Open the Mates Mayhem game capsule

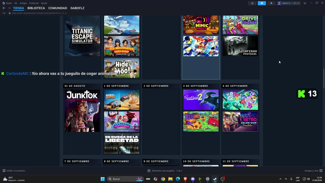[122, 121]
